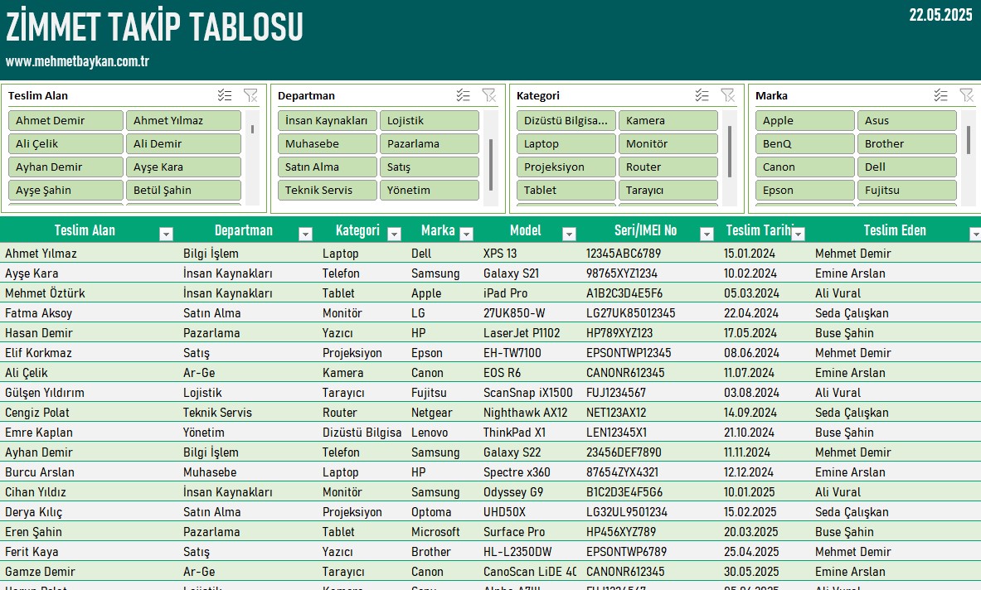Screen dimensions: 981x590
Task: Open Departman column filter dropdown
Action: [x=305, y=234]
